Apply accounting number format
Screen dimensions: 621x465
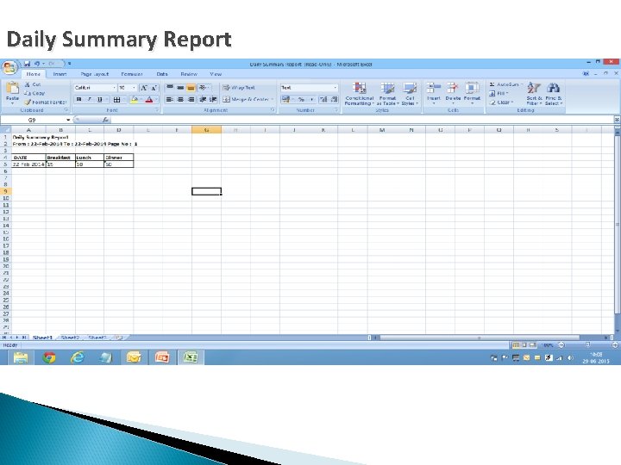click(286, 99)
